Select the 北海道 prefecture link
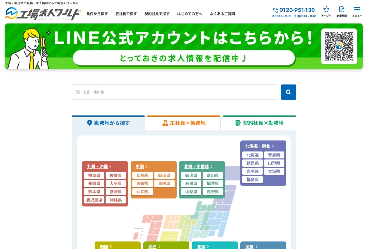377x249 pixels. click(x=252, y=155)
